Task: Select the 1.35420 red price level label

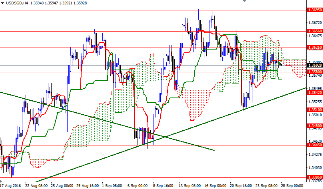Action: click(315, 93)
